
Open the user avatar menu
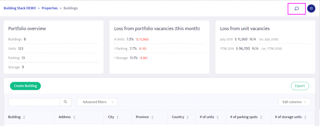(311, 8)
